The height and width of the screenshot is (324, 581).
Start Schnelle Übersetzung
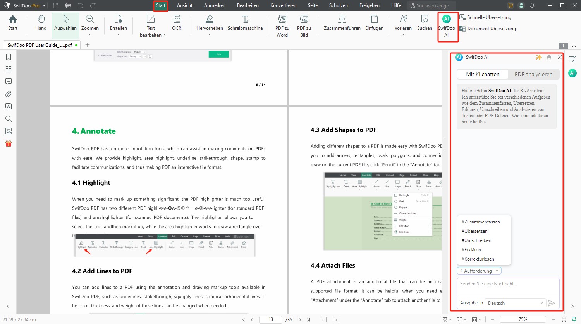point(485,17)
